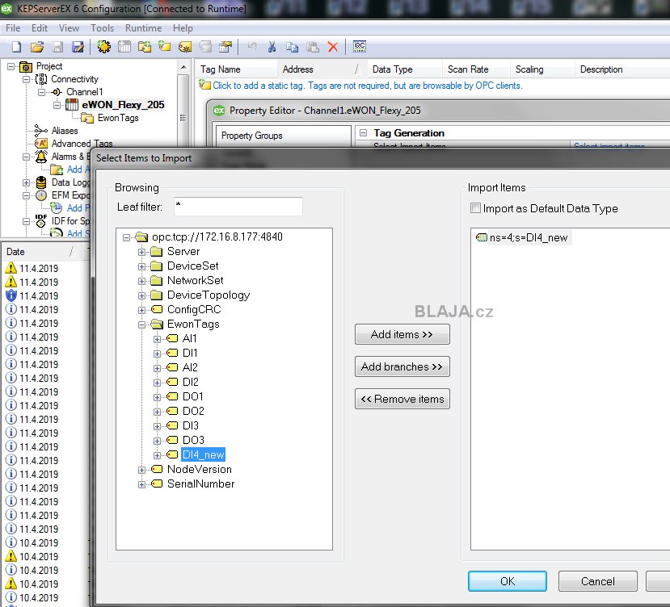This screenshot has width=670, height=607.
Task: Click the project tree scrollbar up arrow
Action: tap(183, 68)
